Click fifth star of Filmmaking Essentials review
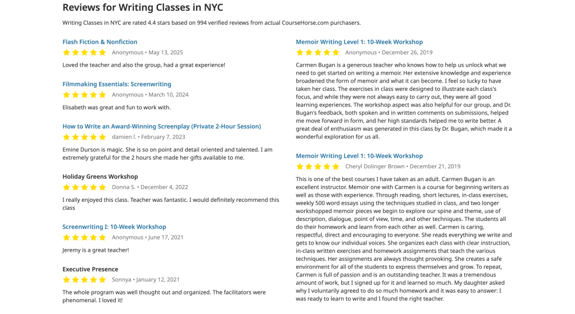 pos(102,95)
